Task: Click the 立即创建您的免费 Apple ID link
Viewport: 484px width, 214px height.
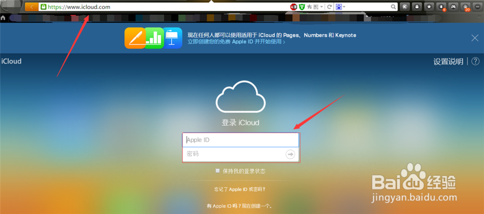Action: 236,42
